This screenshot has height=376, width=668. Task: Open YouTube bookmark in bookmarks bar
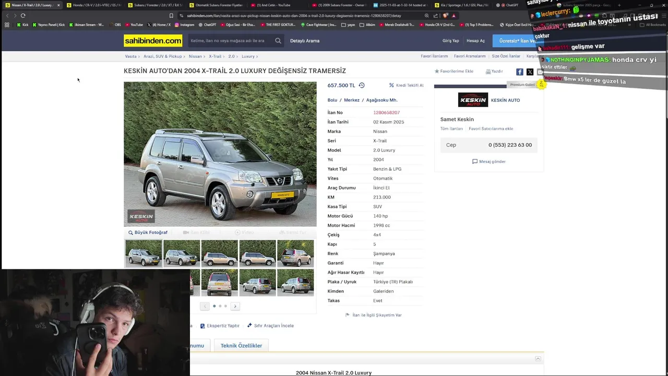134,25
